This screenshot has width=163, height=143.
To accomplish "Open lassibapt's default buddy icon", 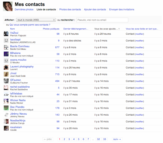I will 6,41.
